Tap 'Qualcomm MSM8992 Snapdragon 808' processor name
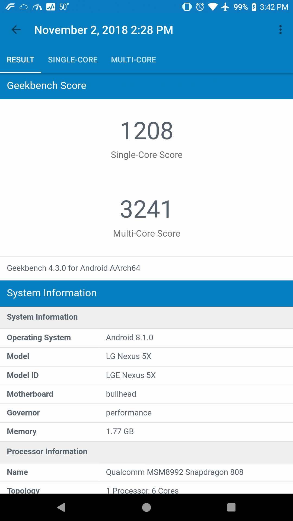Screen dimensions: 293x521 pyautogui.click(x=175, y=472)
